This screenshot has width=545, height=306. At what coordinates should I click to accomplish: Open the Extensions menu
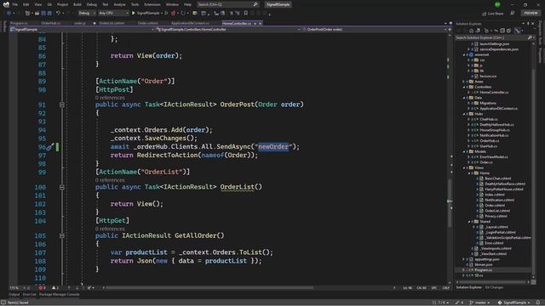[152, 4]
